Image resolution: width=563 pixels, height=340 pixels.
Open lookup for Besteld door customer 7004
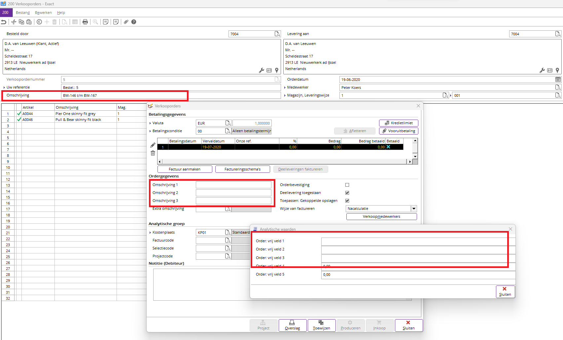[277, 34]
